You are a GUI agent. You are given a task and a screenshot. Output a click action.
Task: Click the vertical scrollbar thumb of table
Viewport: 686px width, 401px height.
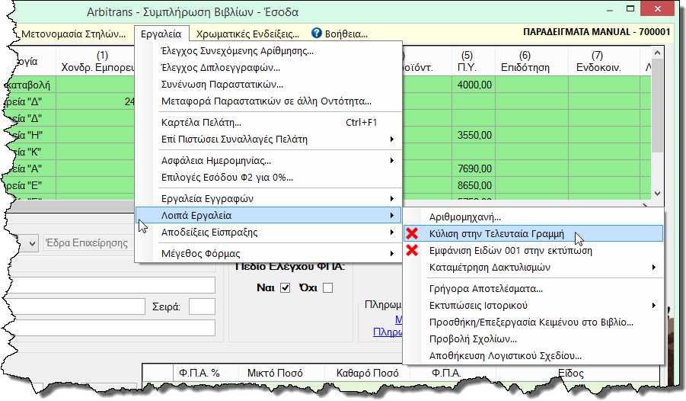coord(657,105)
